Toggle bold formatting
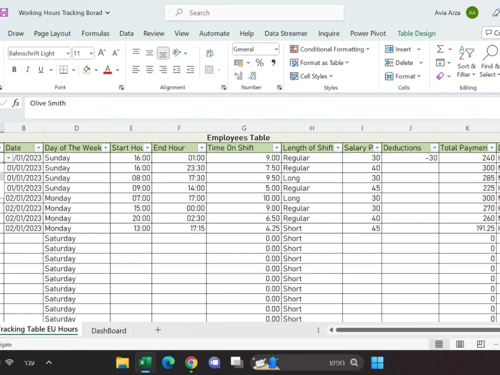Screen dimensions: 500x375 (x=14, y=69)
